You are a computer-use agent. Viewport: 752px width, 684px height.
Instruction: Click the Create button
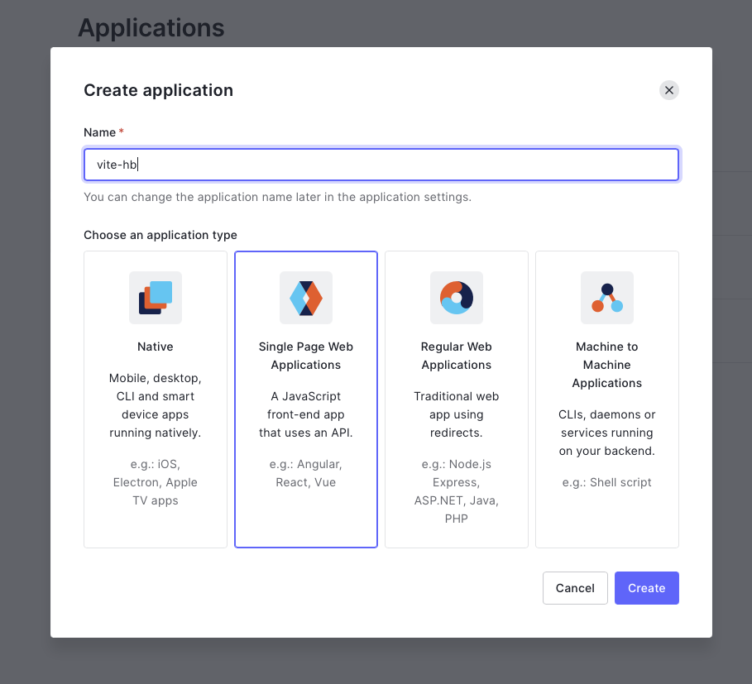(x=646, y=587)
